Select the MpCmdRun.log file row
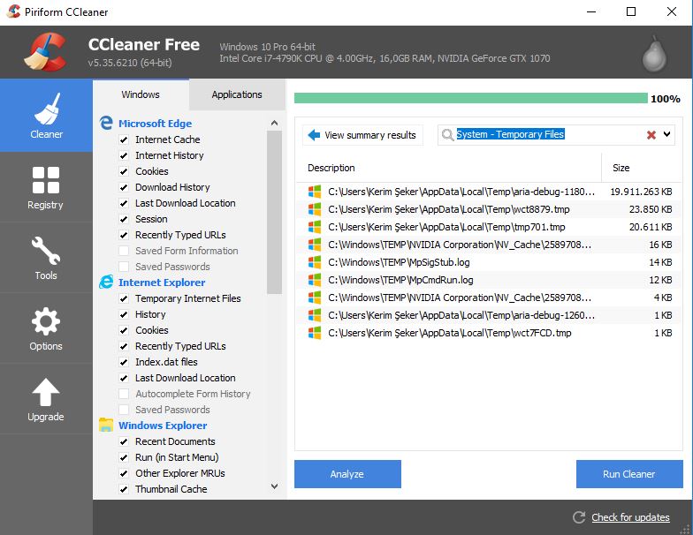 coord(489,280)
